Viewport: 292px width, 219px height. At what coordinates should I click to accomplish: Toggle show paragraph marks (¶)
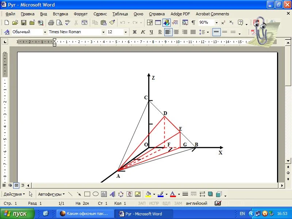click(x=193, y=23)
